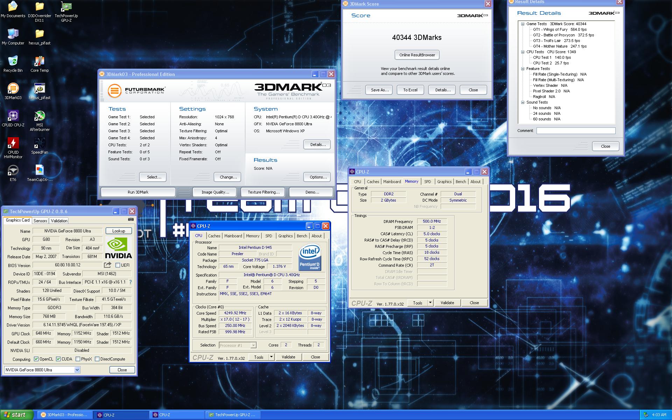The height and width of the screenshot is (420, 672).
Task: Open the GPU selection dropdown in GPU-Z
Action: point(77,370)
